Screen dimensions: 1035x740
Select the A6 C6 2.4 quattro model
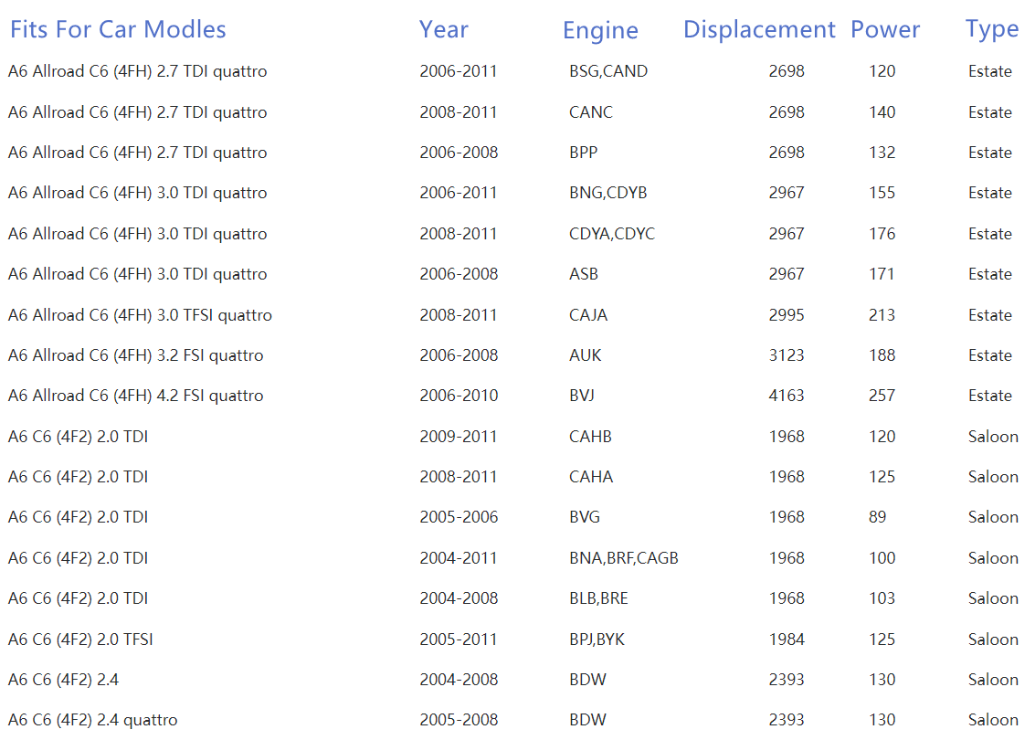[x=92, y=720]
